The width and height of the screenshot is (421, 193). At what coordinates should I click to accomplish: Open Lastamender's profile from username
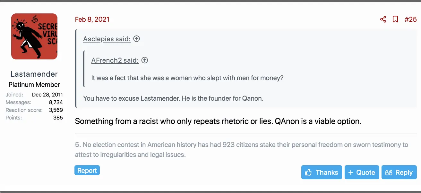click(34, 74)
